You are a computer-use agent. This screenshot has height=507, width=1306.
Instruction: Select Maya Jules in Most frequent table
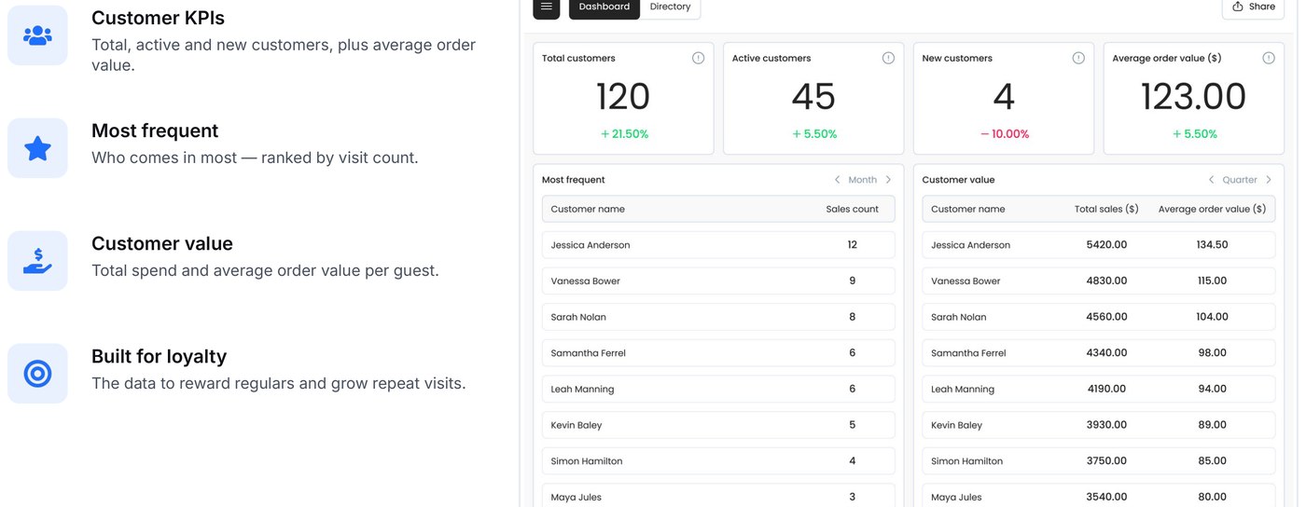pyautogui.click(x=718, y=496)
